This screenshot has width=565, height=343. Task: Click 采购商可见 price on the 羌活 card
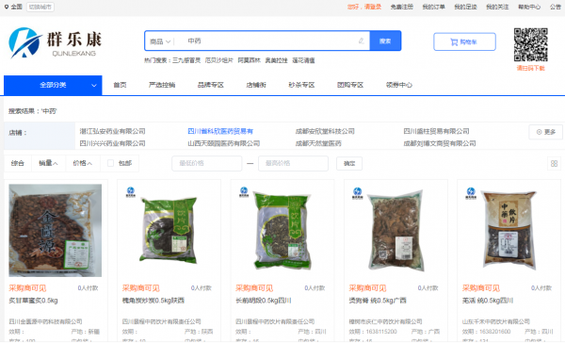tap(481, 288)
